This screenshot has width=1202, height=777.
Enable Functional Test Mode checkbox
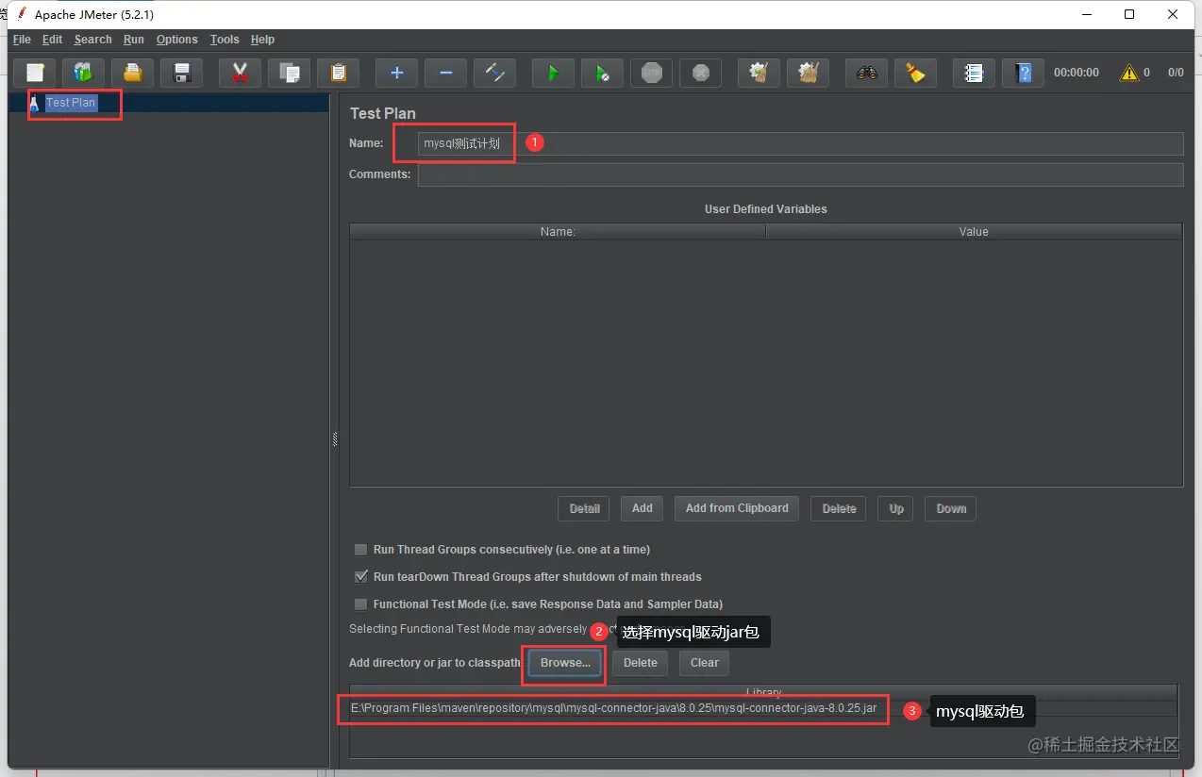click(x=360, y=604)
